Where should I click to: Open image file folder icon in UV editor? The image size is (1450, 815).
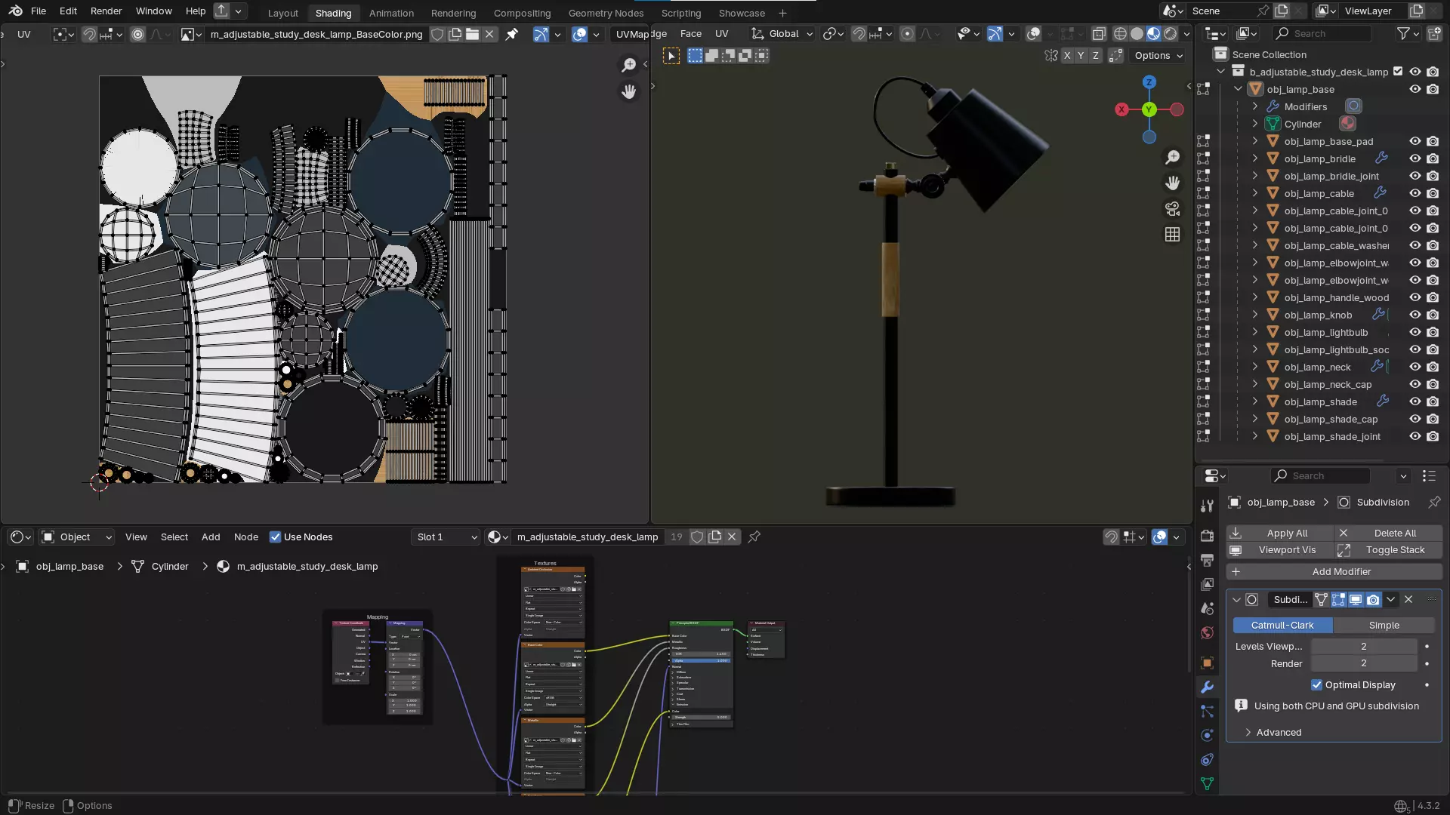click(472, 34)
